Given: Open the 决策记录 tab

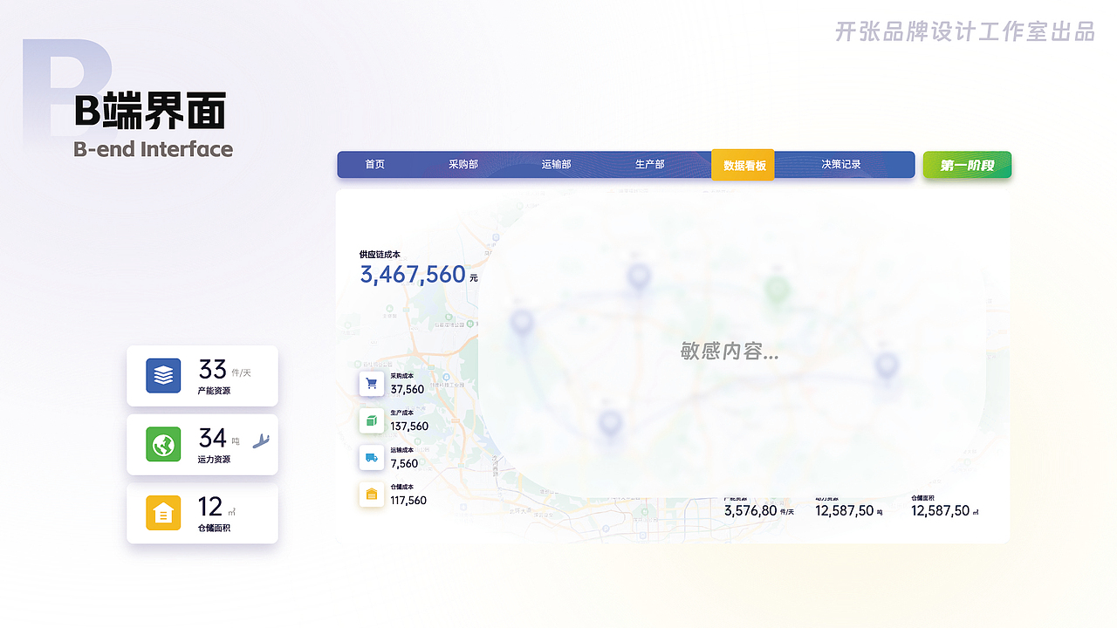Looking at the screenshot, I should click(839, 164).
